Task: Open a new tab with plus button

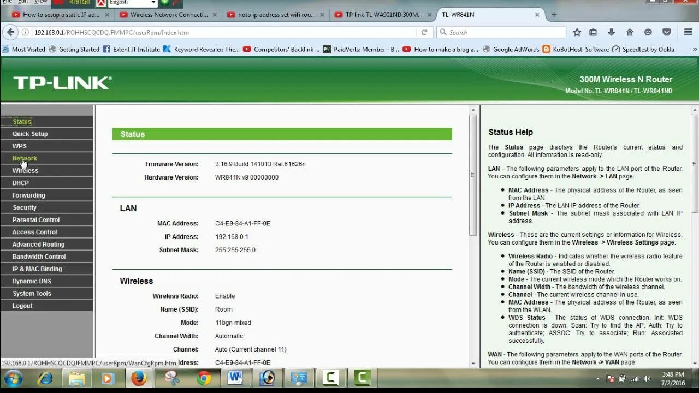Action: pyautogui.click(x=554, y=15)
